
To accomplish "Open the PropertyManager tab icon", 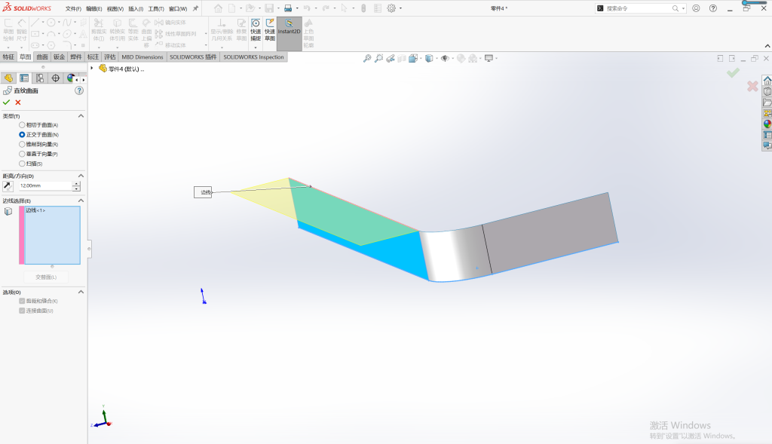I will tap(24, 78).
